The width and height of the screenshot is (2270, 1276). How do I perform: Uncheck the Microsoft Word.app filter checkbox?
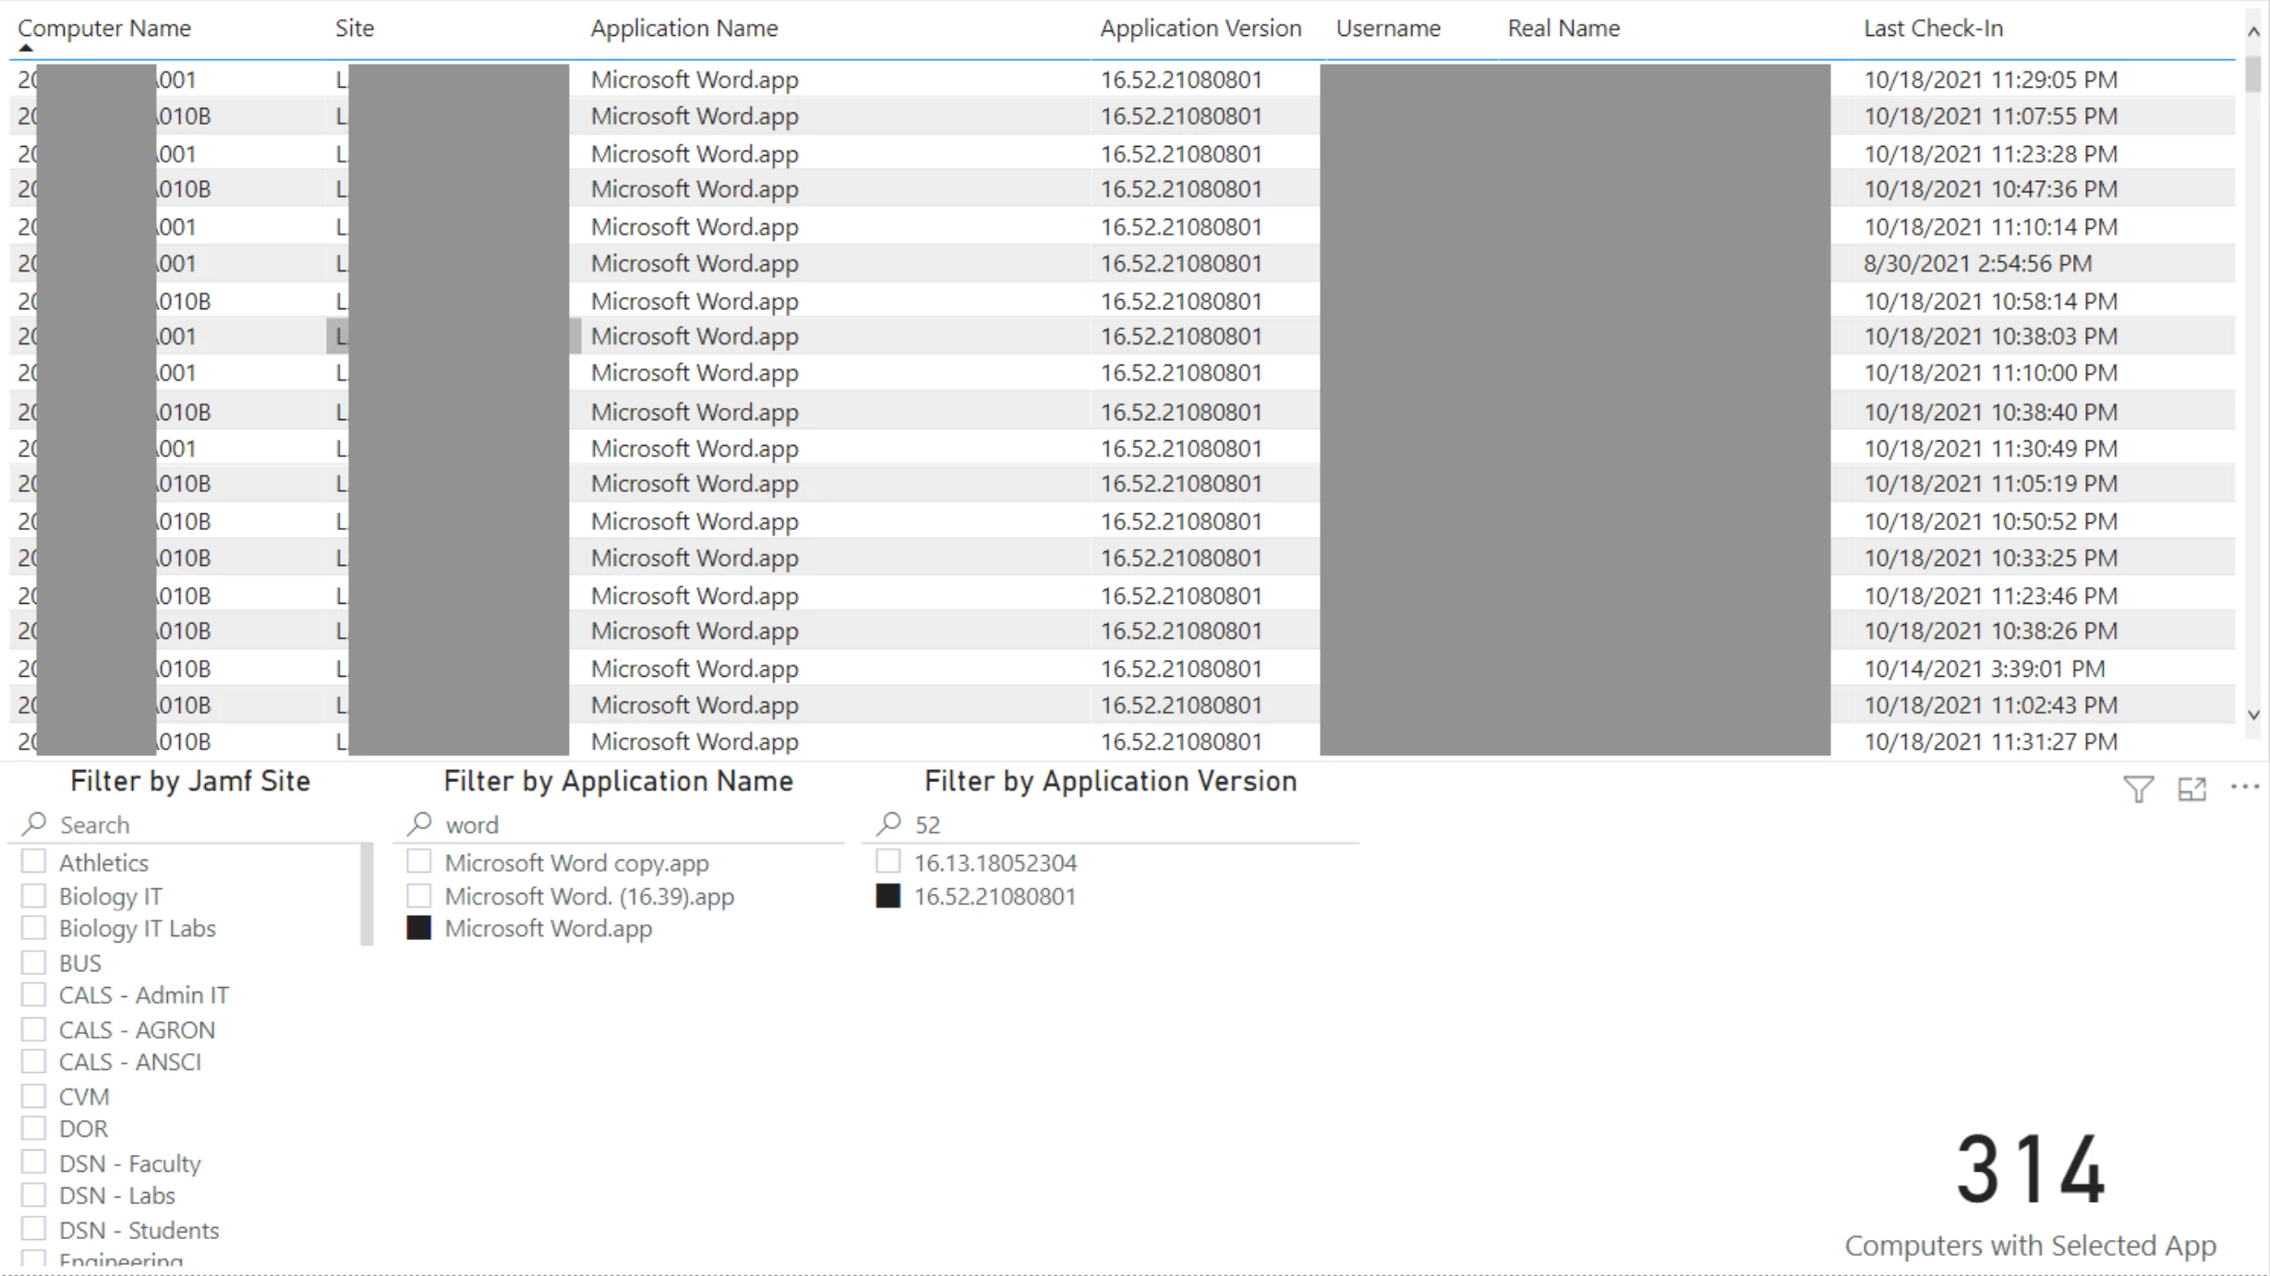point(419,928)
